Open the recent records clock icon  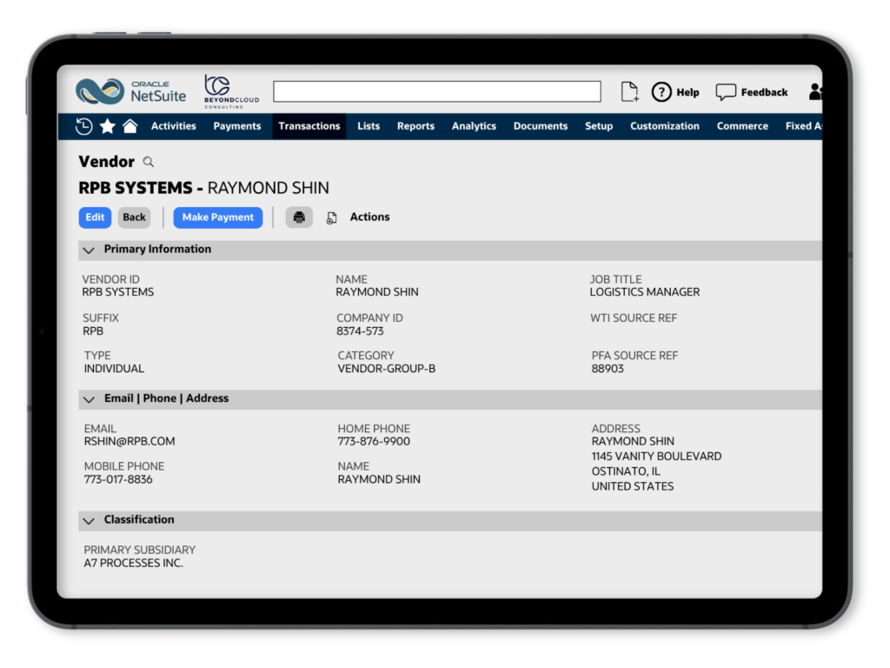[x=83, y=126]
